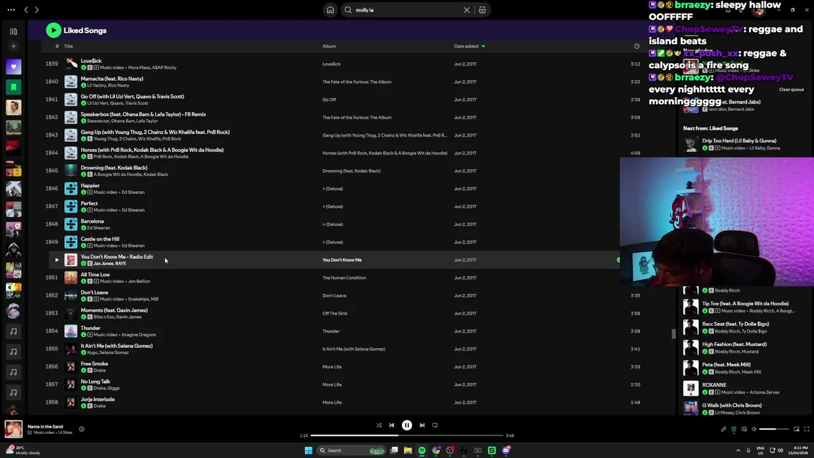Clear the 'molly ia' search text with the X
This screenshot has height=458, width=814.
click(467, 10)
